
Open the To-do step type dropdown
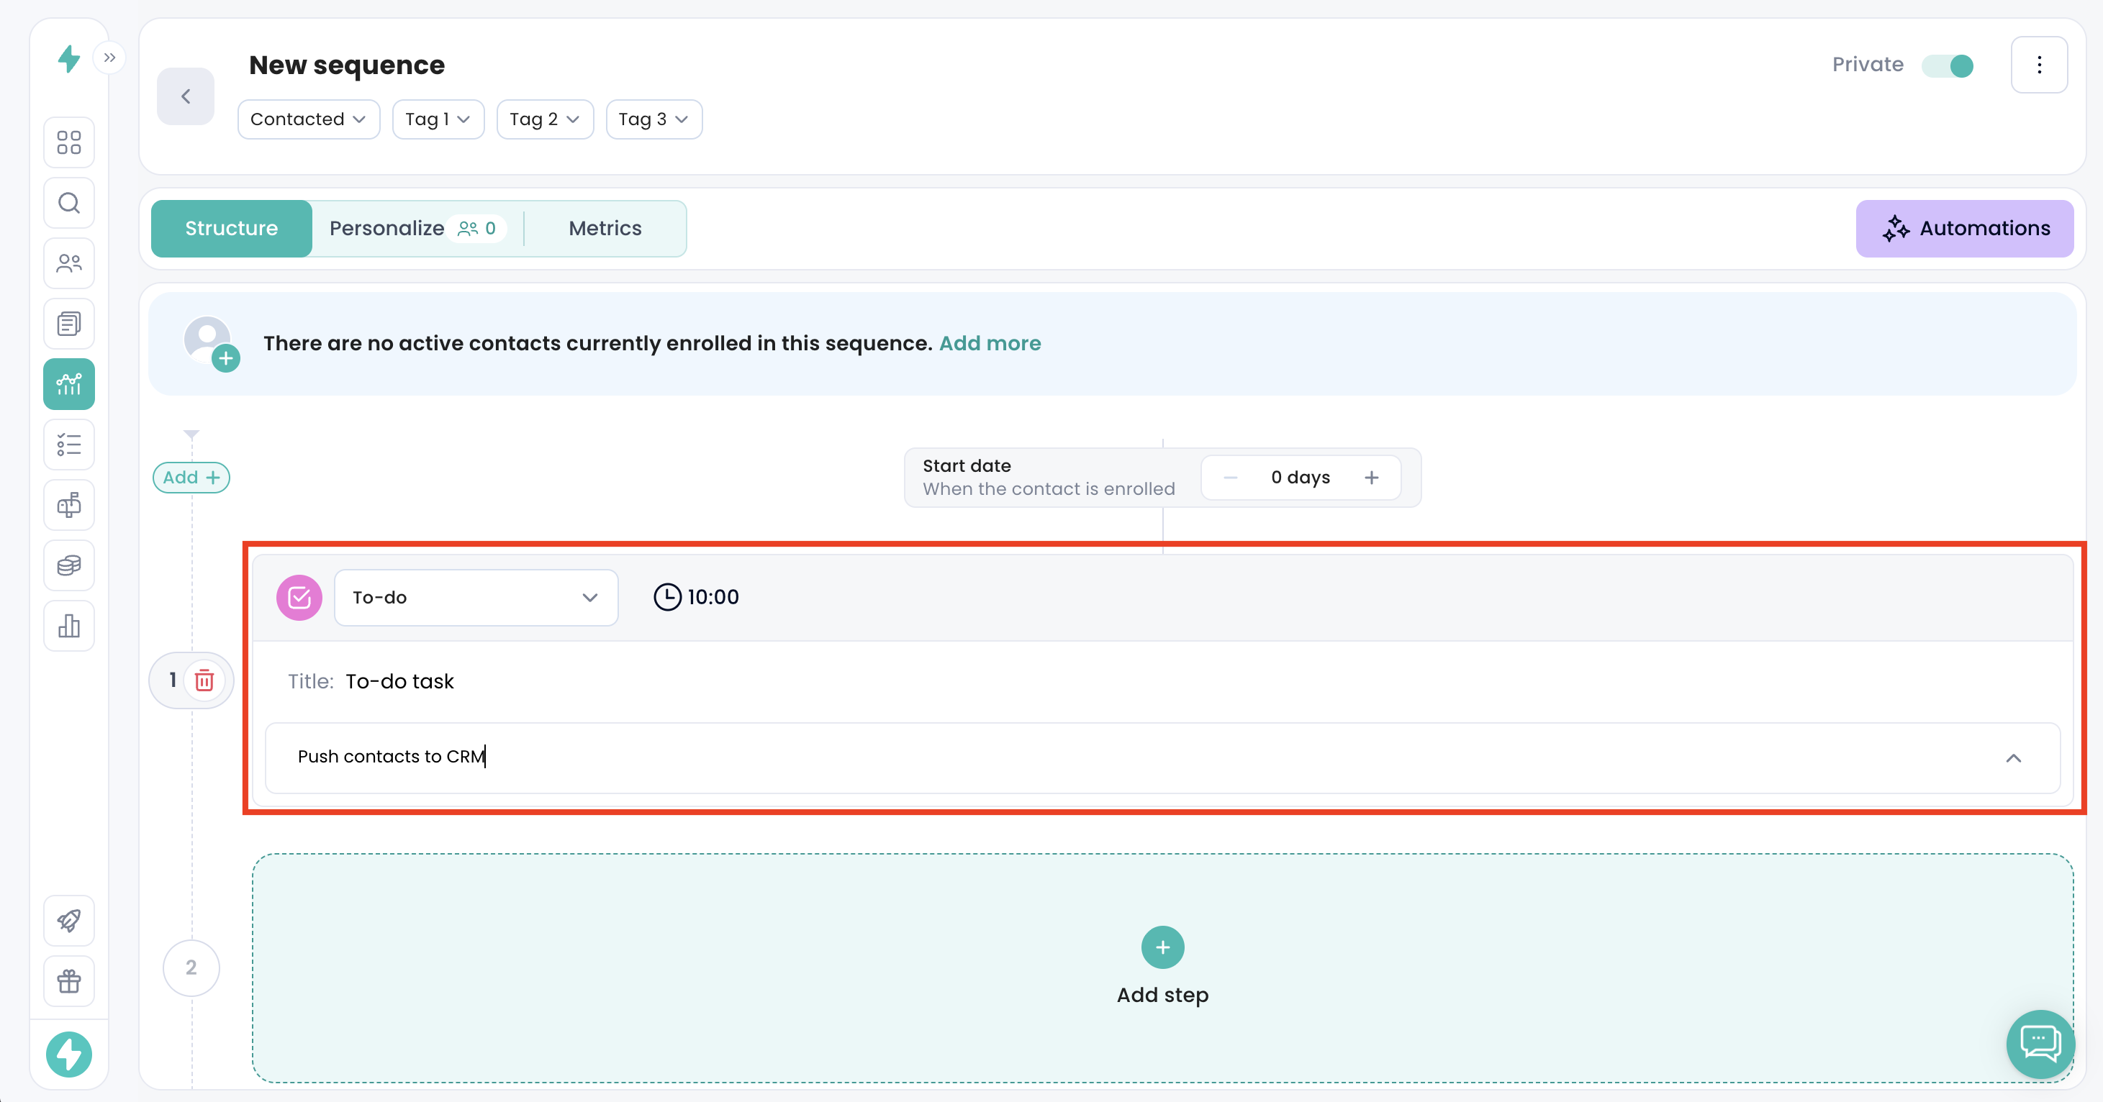pos(475,598)
